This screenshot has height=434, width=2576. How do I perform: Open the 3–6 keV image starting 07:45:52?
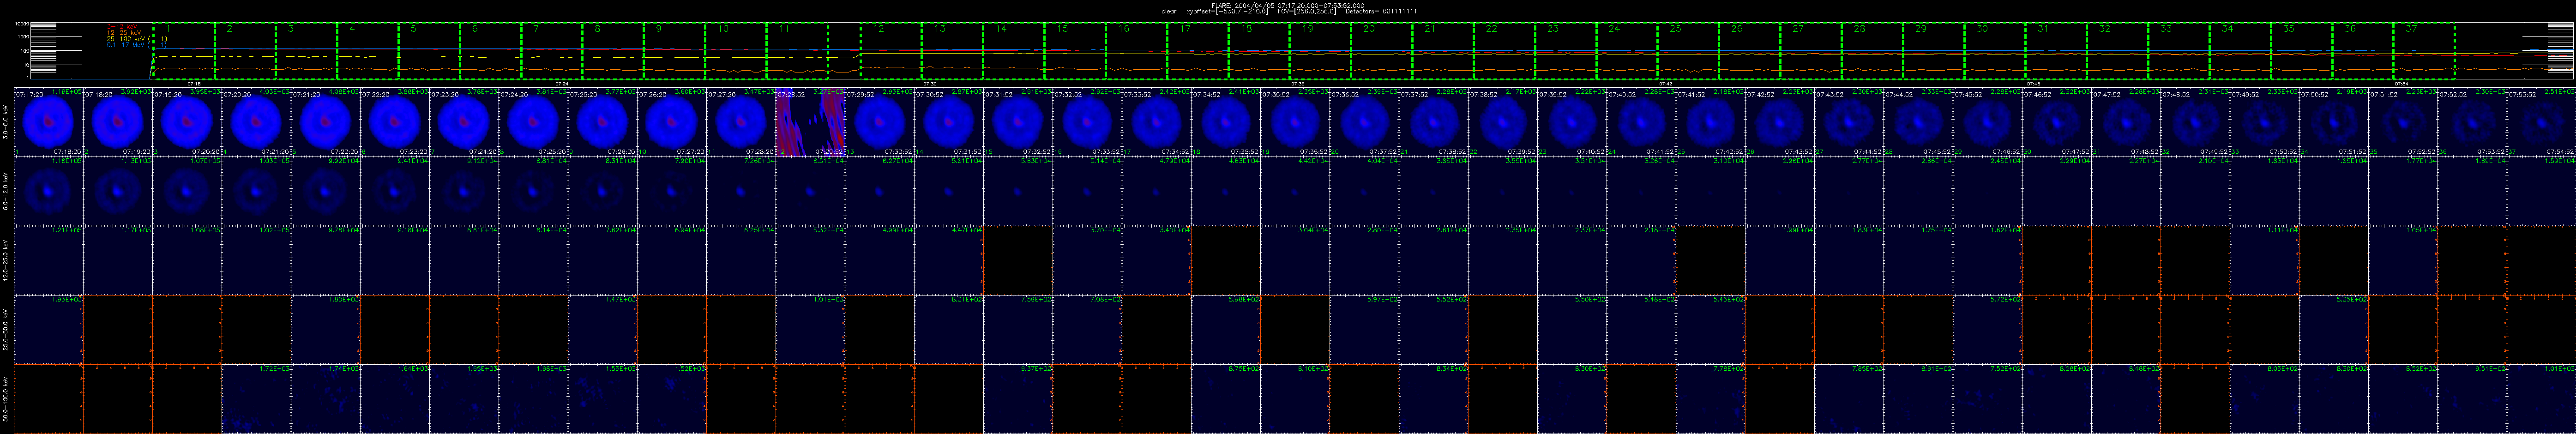tap(1988, 122)
